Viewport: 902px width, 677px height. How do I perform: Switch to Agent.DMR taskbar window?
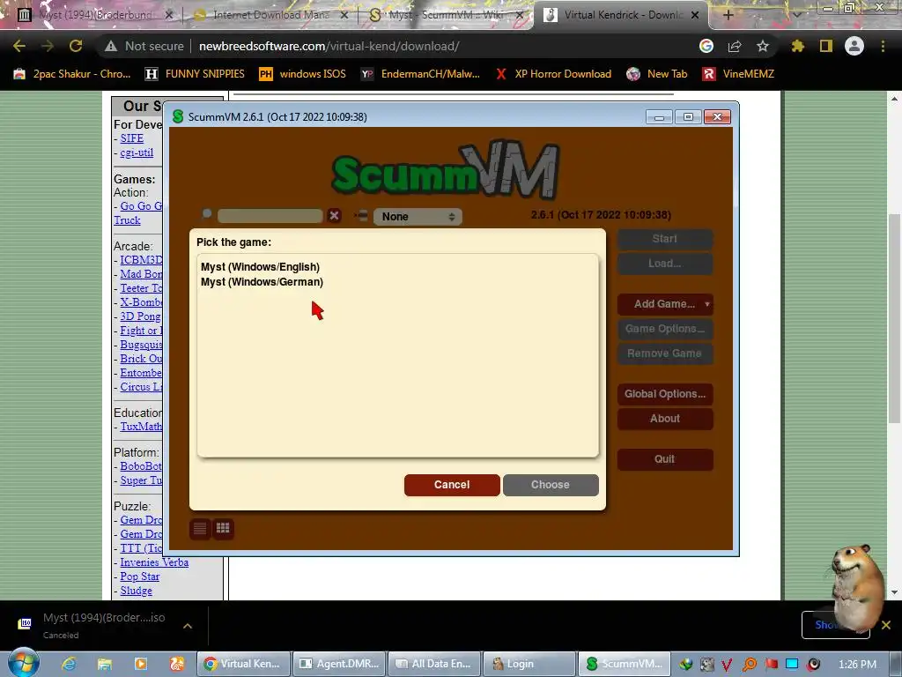click(339, 664)
